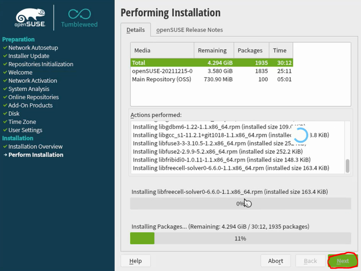Click the Preparation section heading
This screenshot has height=271, width=361.
tap(19, 40)
